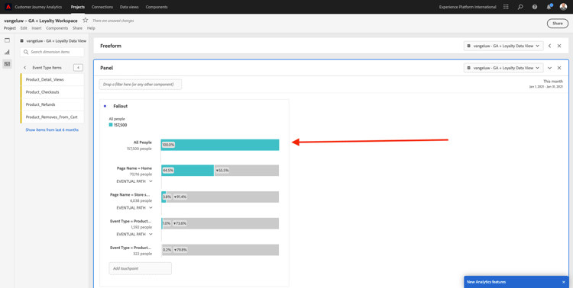Open the app switcher grid icon

506,7
